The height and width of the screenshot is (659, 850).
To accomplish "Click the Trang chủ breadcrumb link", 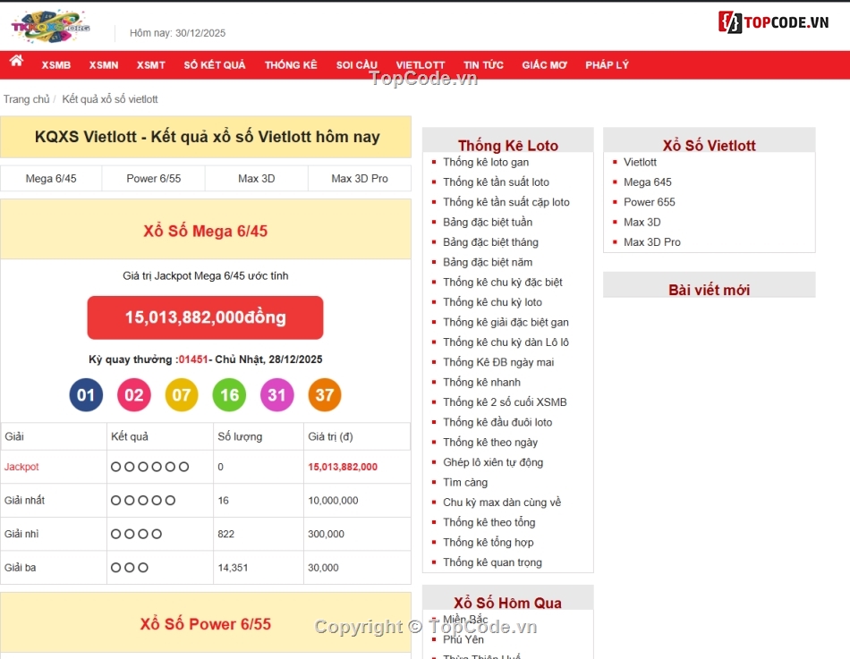I will tap(27, 98).
